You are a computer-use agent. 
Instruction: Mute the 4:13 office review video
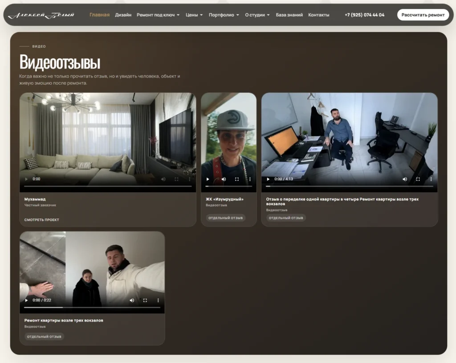click(404, 179)
